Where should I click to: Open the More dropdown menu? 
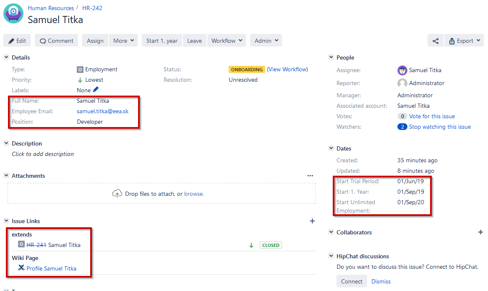point(123,41)
